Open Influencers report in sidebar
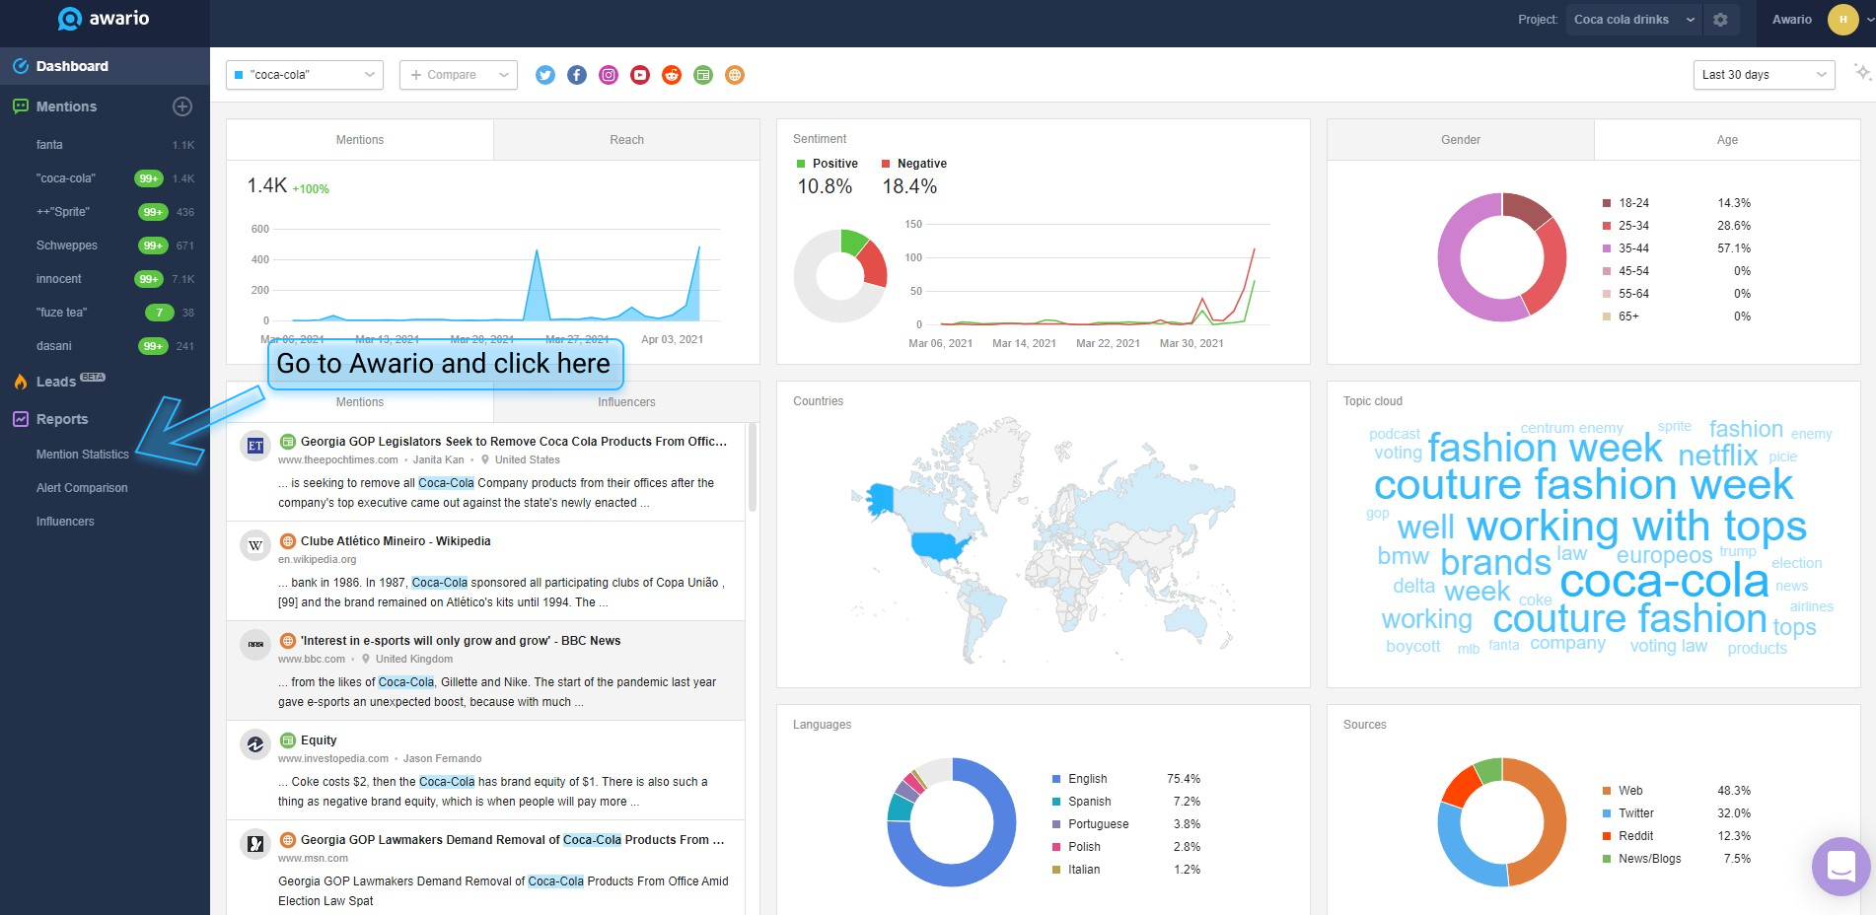Viewport: 1876px width, 915px height. point(65,522)
